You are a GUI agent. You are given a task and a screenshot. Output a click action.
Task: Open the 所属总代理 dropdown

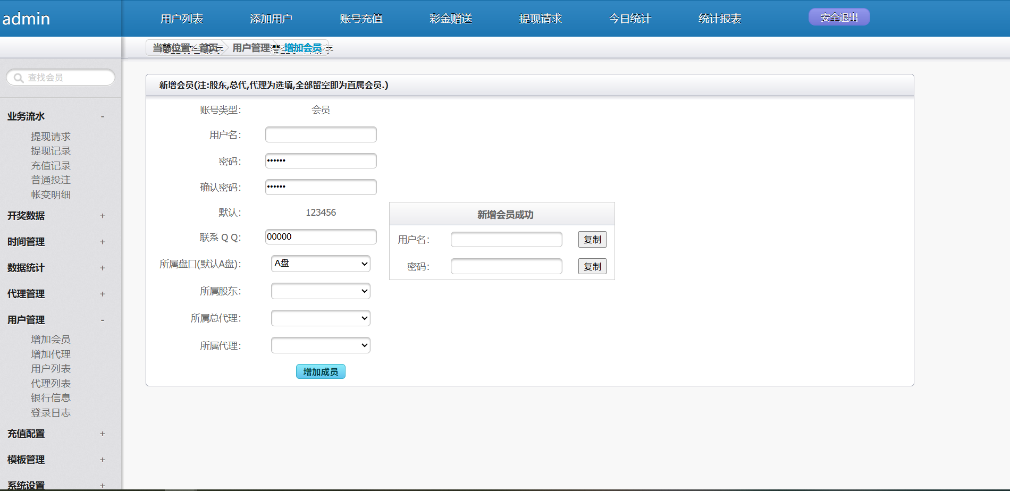pyautogui.click(x=321, y=318)
